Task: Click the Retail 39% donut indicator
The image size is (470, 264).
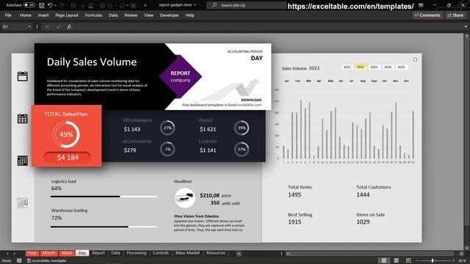Action: click(x=242, y=128)
